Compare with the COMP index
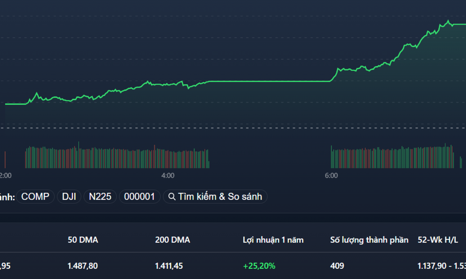The height and width of the screenshot is (279, 466). point(35,197)
